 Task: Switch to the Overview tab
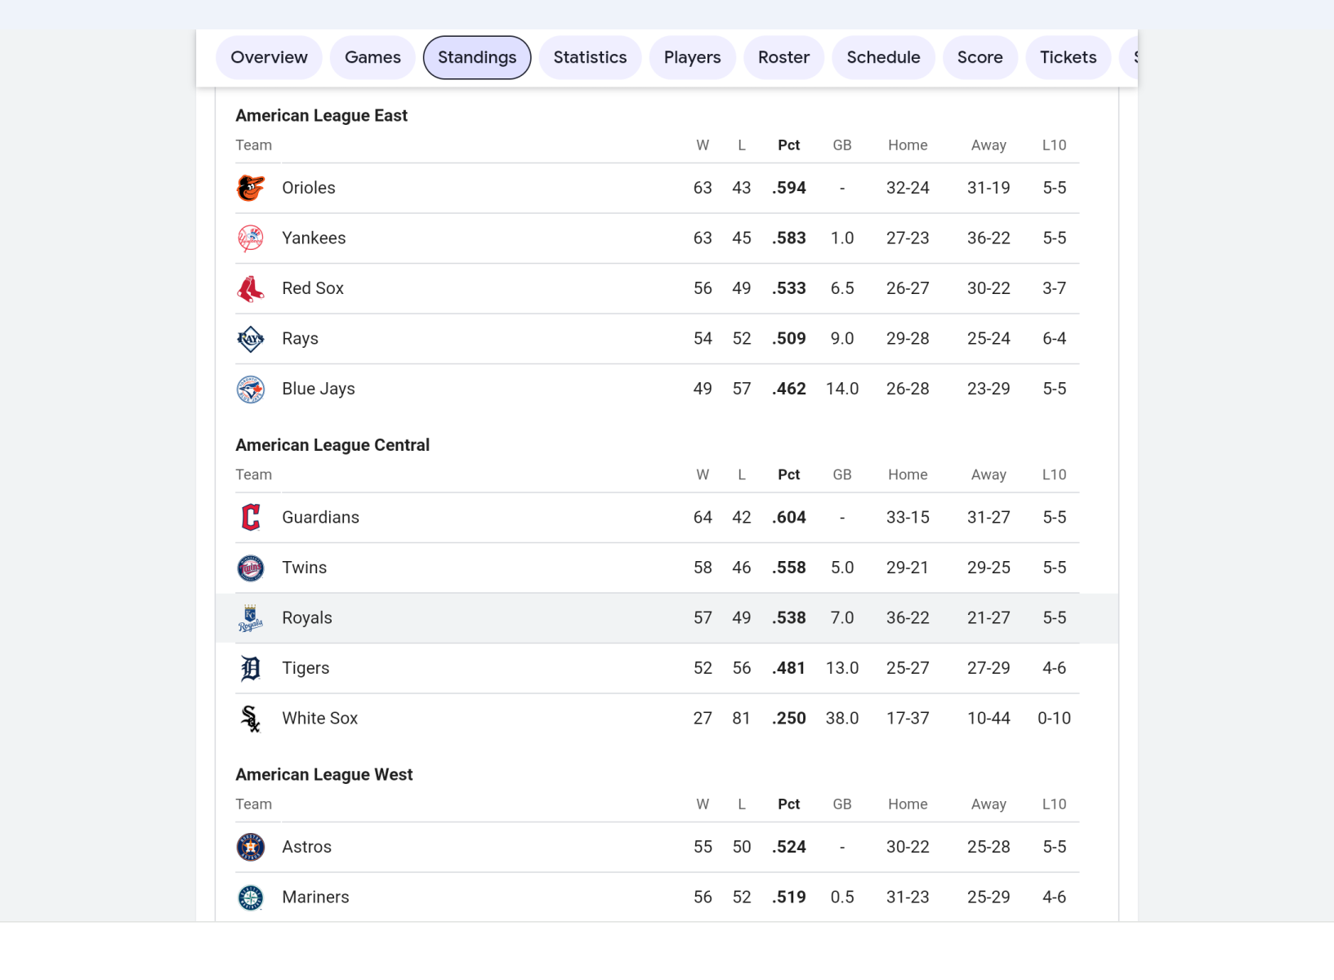pos(269,57)
